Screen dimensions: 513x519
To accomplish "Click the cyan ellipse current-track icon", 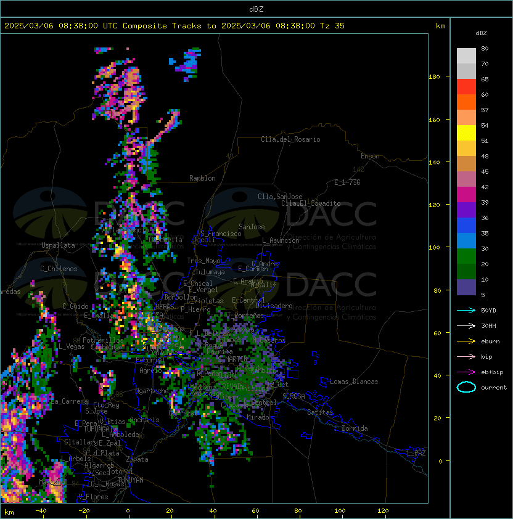I will point(466,387).
